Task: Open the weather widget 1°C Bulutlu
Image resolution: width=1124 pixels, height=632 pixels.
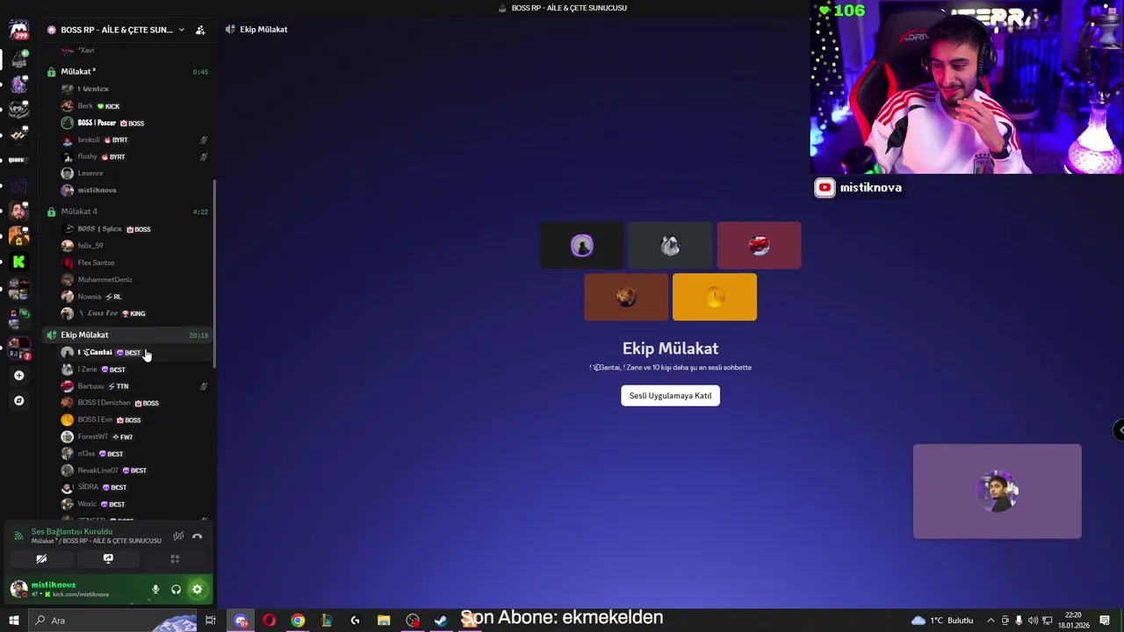Action: [943, 621]
